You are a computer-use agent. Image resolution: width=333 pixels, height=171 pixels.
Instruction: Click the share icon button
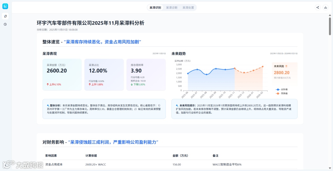318,7
